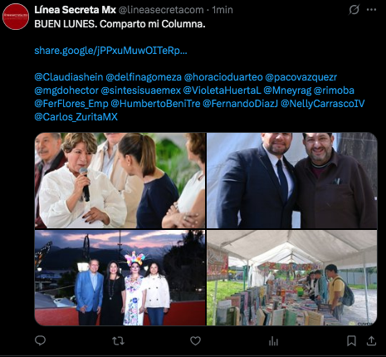Open Línea Secreta Mx profile avatar
The width and height of the screenshot is (386, 357).
(16, 17)
